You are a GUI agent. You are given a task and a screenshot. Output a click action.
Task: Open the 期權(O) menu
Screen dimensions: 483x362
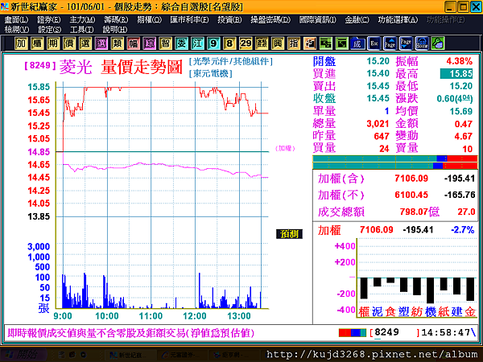[149, 19]
